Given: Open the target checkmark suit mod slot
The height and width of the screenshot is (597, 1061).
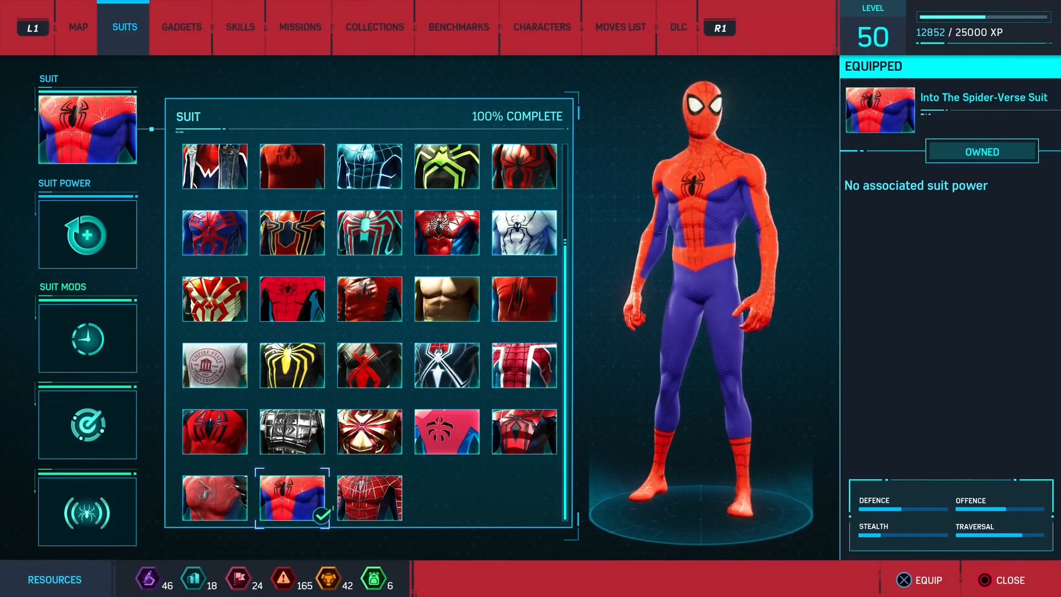Looking at the screenshot, I should pos(87,425).
